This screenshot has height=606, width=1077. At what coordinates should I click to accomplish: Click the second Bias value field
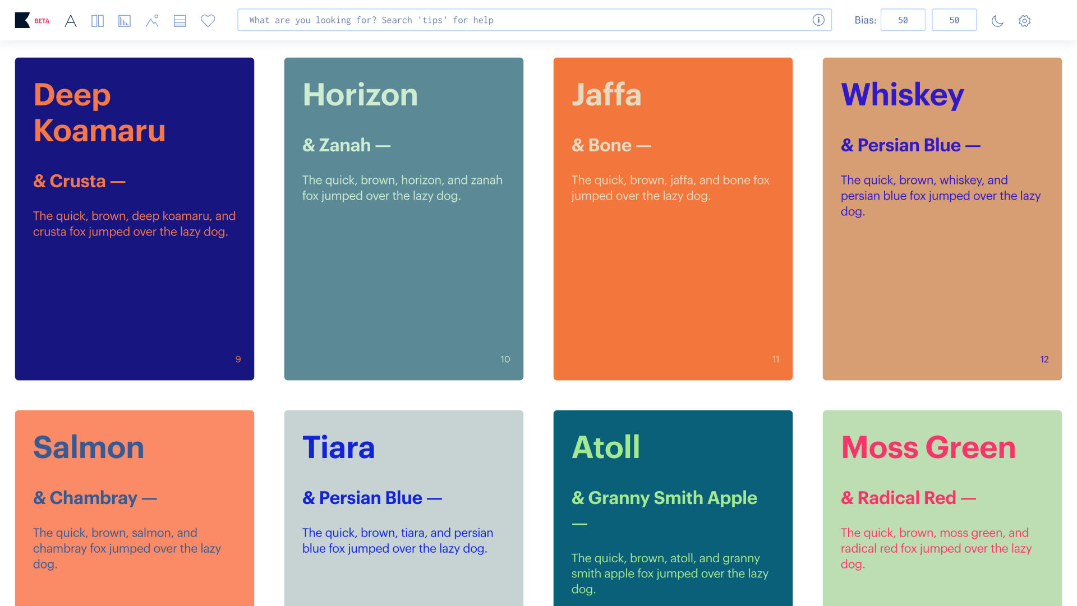tap(954, 20)
